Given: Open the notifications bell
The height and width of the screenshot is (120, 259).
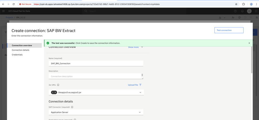Looking at the screenshot, I should point(242,11).
